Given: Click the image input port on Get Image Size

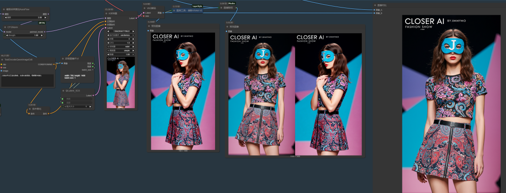Looking at the screenshot, I should tap(62, 64).
